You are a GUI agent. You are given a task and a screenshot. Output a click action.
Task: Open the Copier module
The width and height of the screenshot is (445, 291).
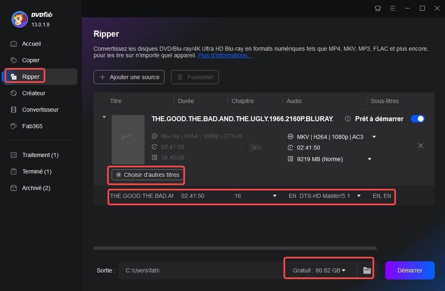tap(30, 60)
